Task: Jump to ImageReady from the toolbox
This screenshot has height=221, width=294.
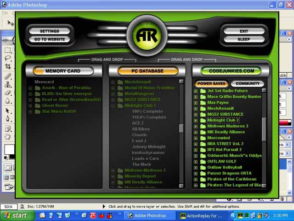Action: click(x=9, y=187)
